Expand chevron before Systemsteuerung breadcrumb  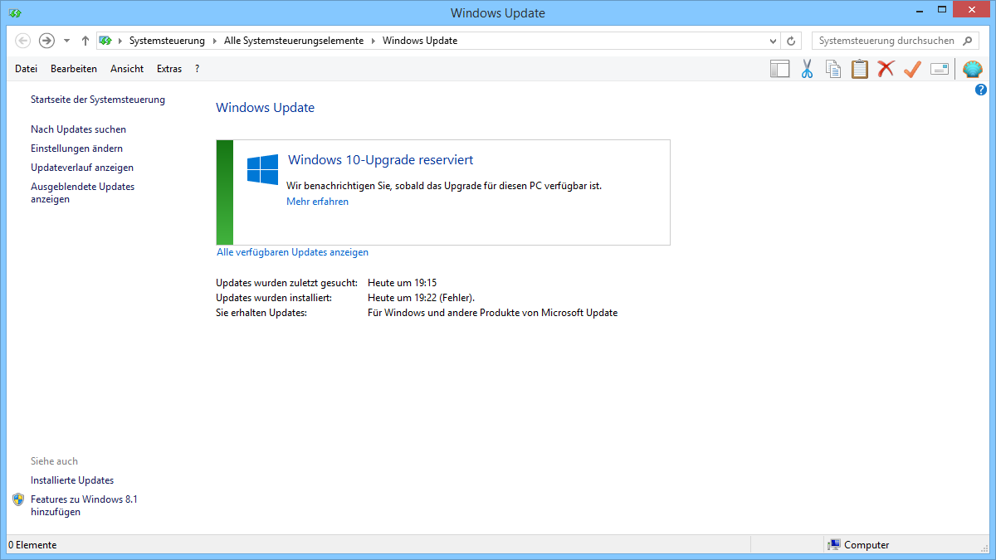[x=120, y=41]
